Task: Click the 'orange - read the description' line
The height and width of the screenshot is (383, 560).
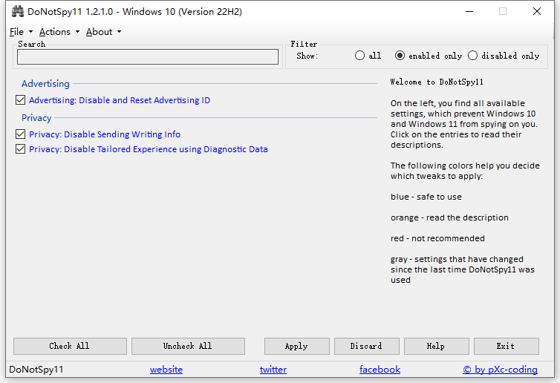Action: (449, 217)
